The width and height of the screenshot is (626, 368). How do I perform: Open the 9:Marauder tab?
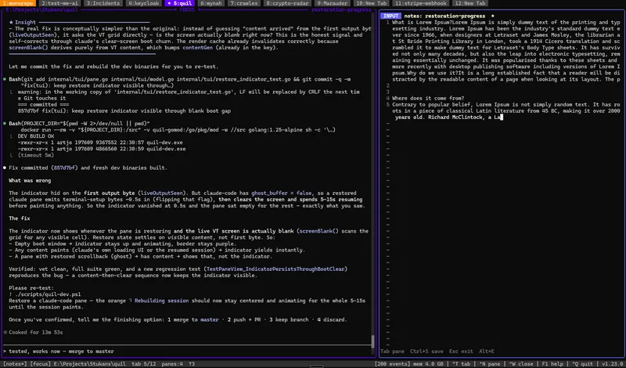332,3
